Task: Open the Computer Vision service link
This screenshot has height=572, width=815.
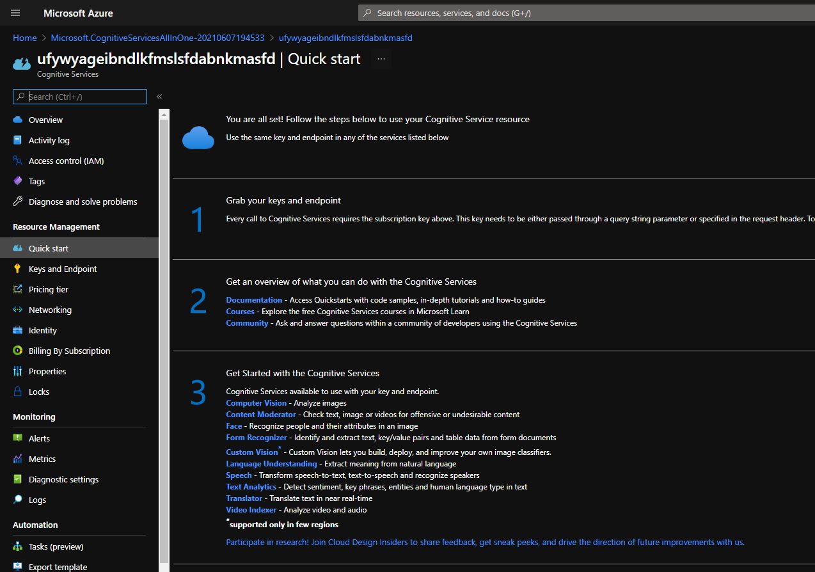Action: pyautogui.click(x=256, y=402)
